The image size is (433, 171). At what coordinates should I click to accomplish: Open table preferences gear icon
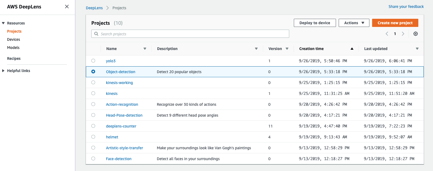coord(416,34)
